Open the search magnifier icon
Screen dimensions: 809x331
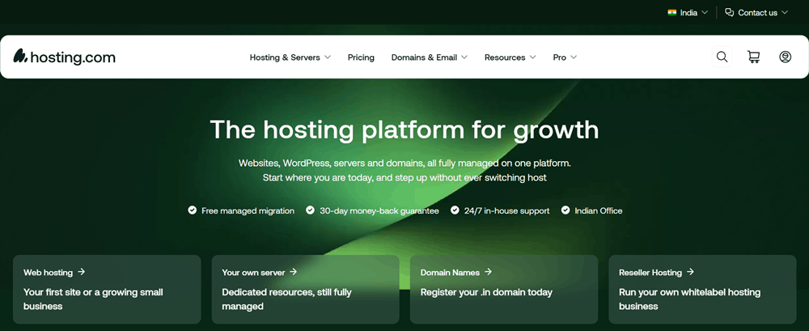point(722,57)
